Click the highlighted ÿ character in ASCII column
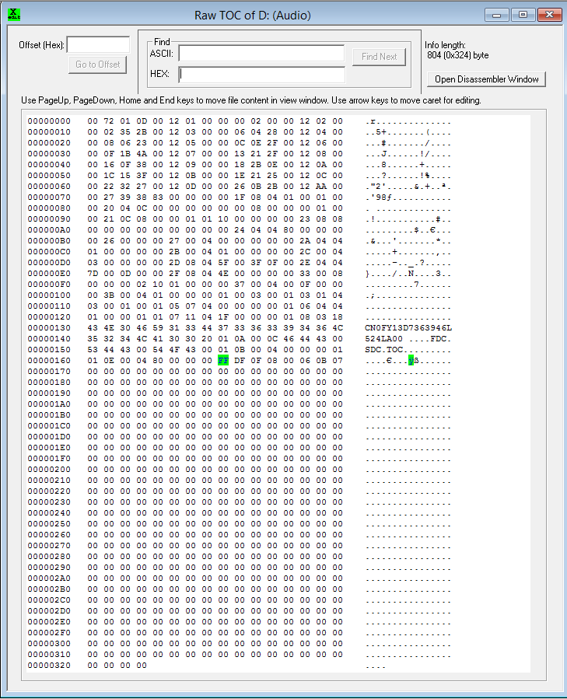Screen dimensions: 567x699 (x=411, y=360)
